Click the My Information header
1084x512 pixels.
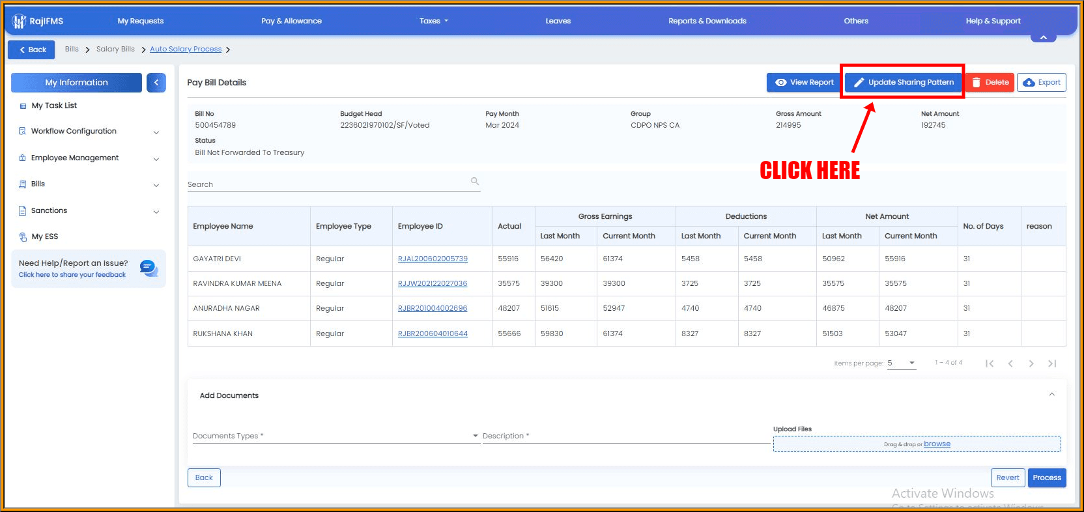pos(76,83)
